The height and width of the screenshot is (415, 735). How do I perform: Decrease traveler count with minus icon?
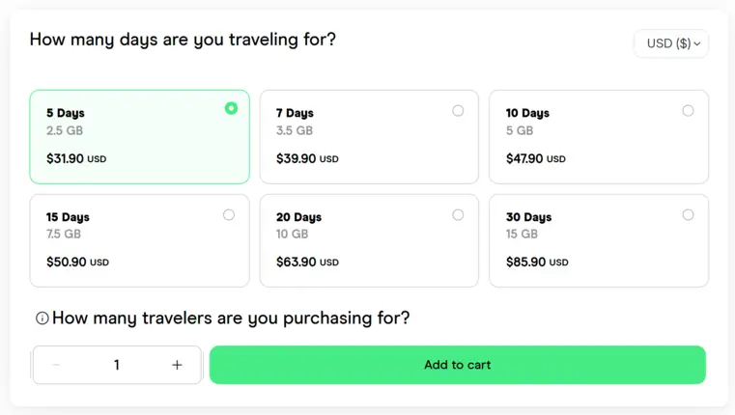pos(56,365)
